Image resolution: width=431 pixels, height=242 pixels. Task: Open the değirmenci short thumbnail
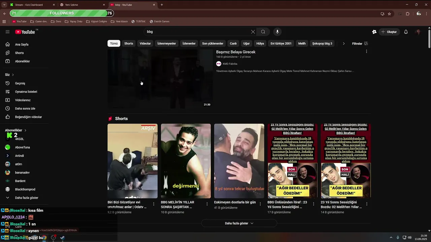coord(186,161)
